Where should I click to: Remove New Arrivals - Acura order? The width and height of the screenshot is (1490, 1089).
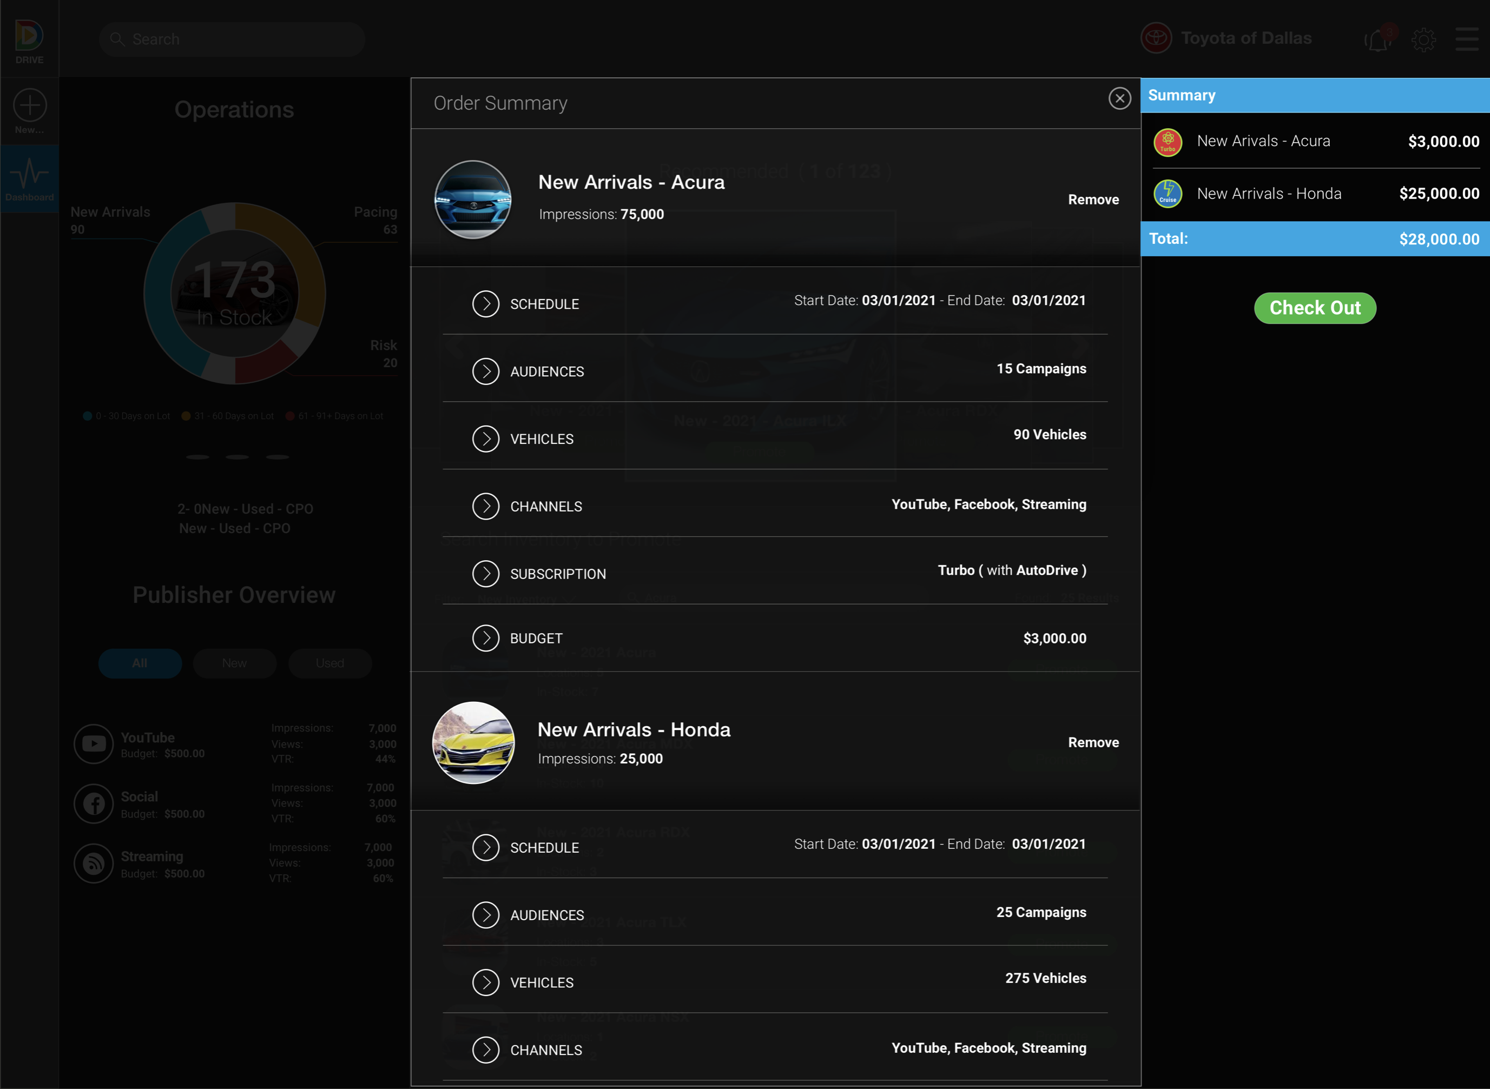pyautogui.click(x=1093, y=200)
